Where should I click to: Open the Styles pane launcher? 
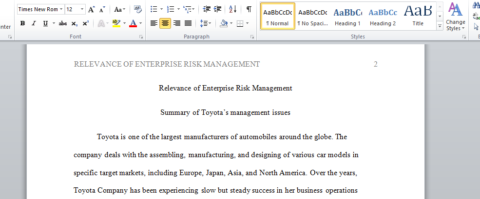(x=464, y=36)
